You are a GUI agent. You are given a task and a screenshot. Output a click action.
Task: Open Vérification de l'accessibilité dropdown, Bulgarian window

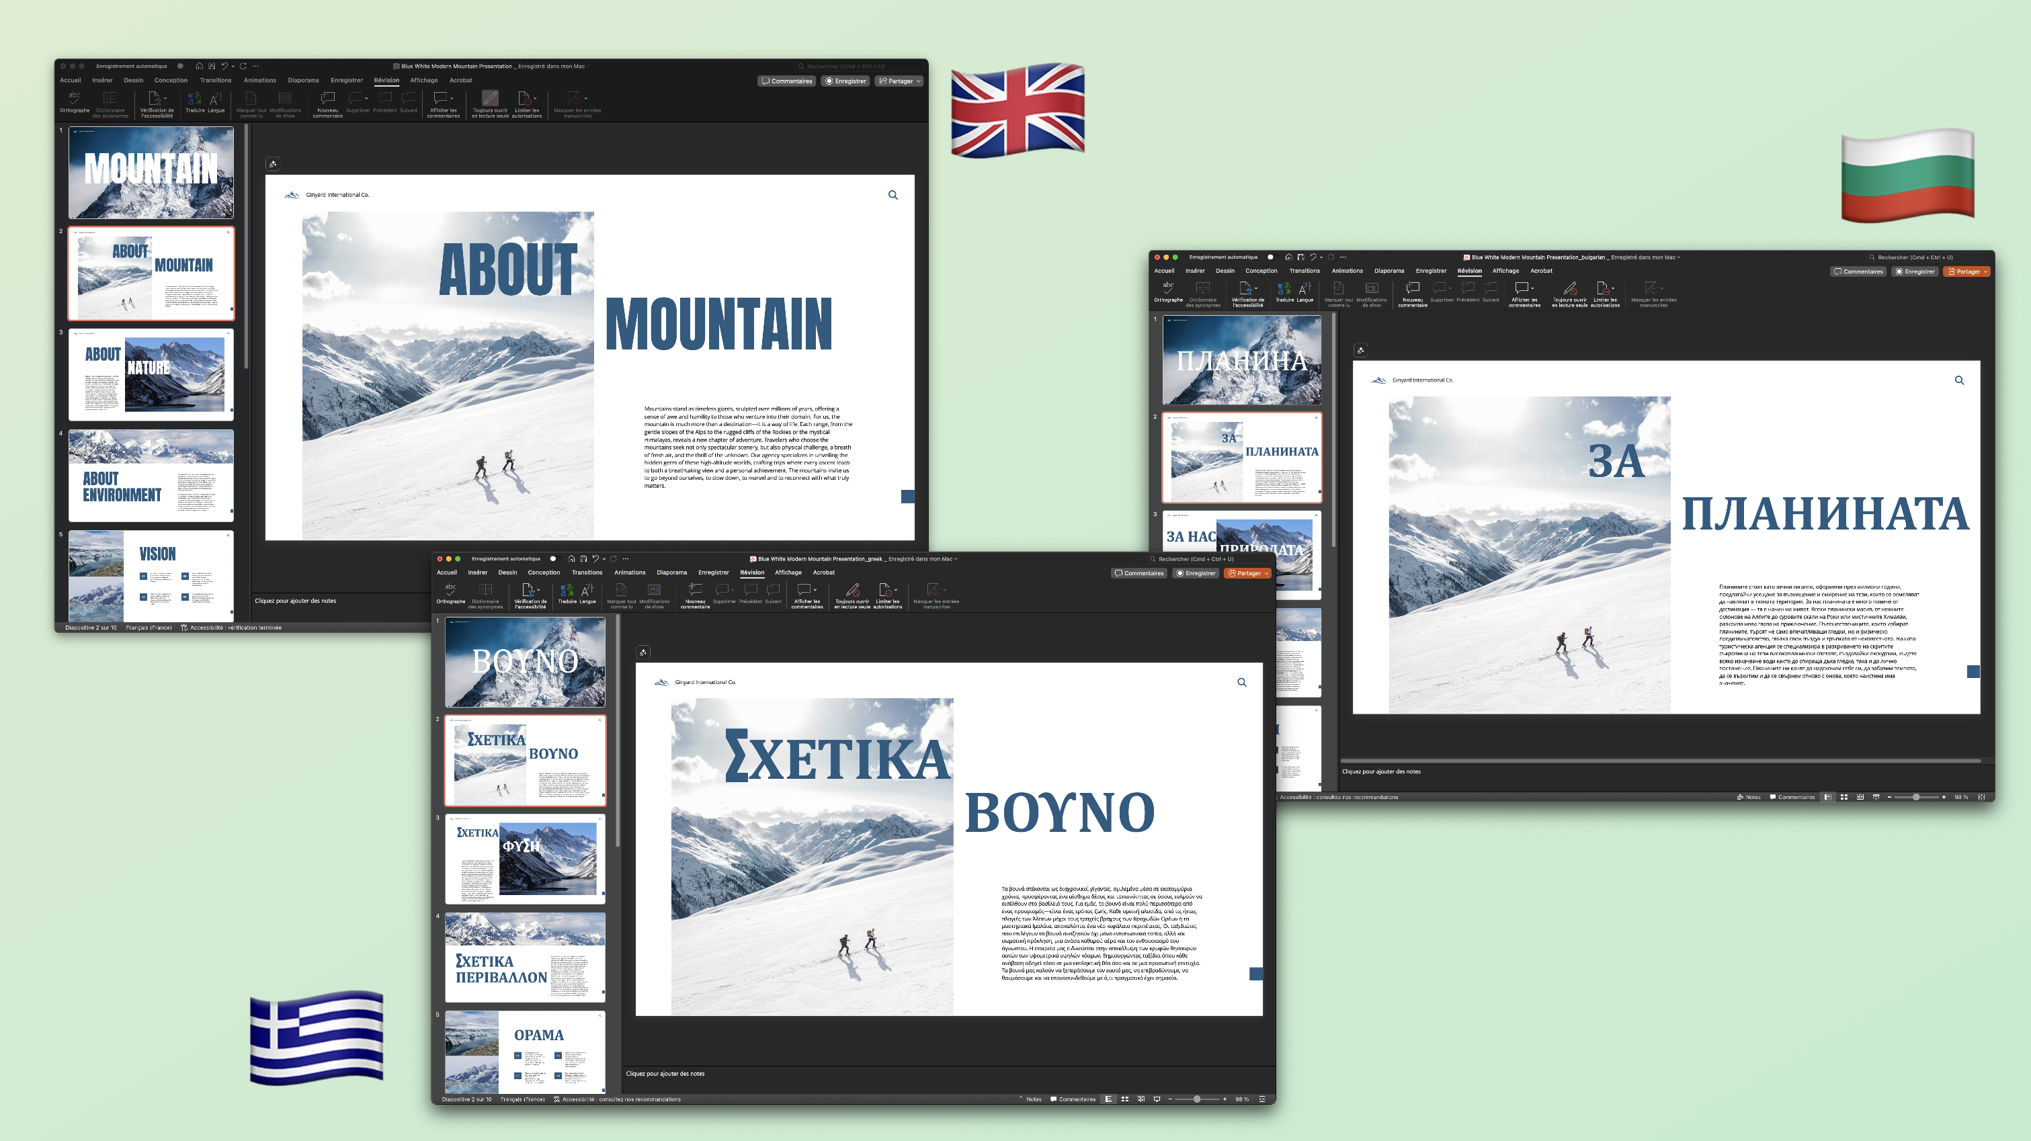1256,288
